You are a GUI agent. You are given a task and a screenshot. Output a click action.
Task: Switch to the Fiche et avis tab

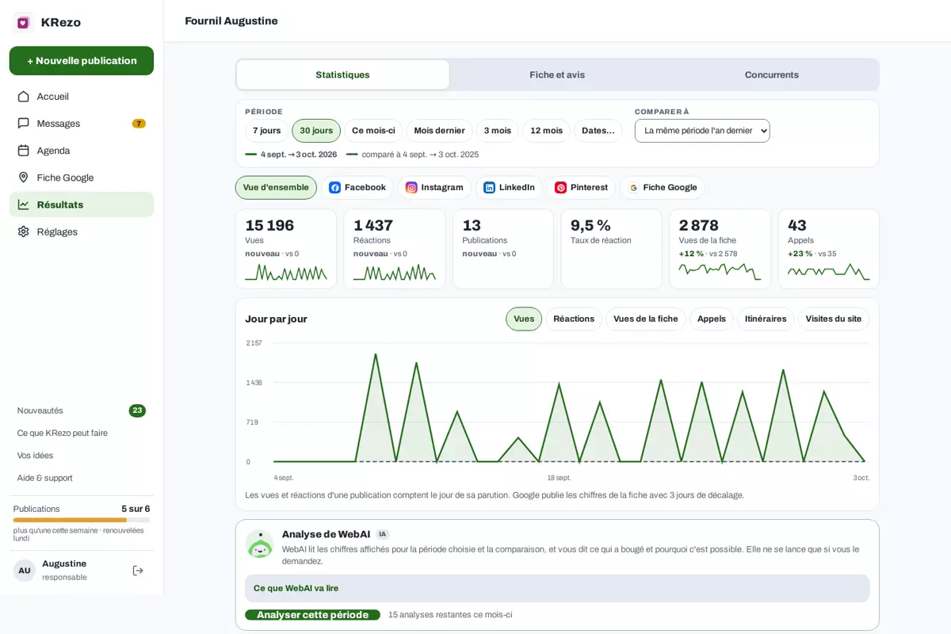[x=557, y=74]
